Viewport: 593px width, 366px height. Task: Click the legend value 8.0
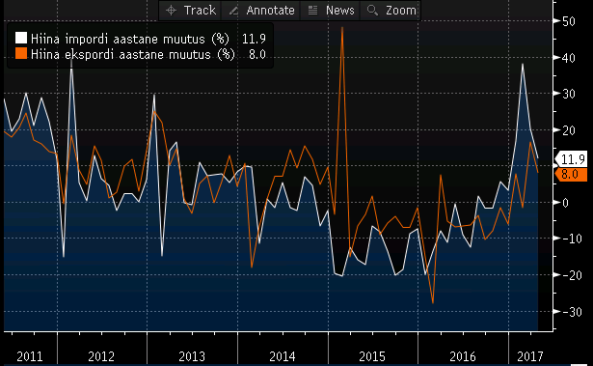(257, 54)
